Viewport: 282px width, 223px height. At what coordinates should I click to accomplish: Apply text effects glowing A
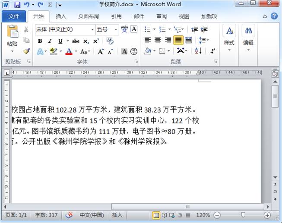(40, 52)
